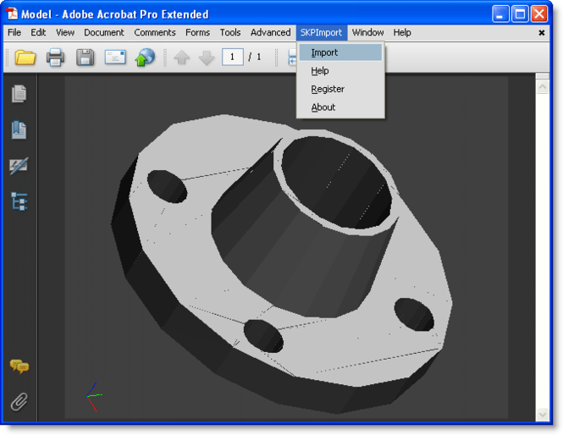563x435 pixels.
Task: Click the Print toolbar icon
Action: [x=55, y=58]
